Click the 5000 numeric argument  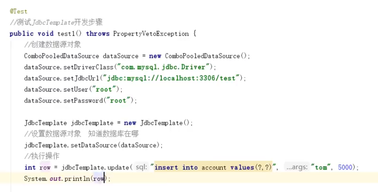[x=345, y=167]
